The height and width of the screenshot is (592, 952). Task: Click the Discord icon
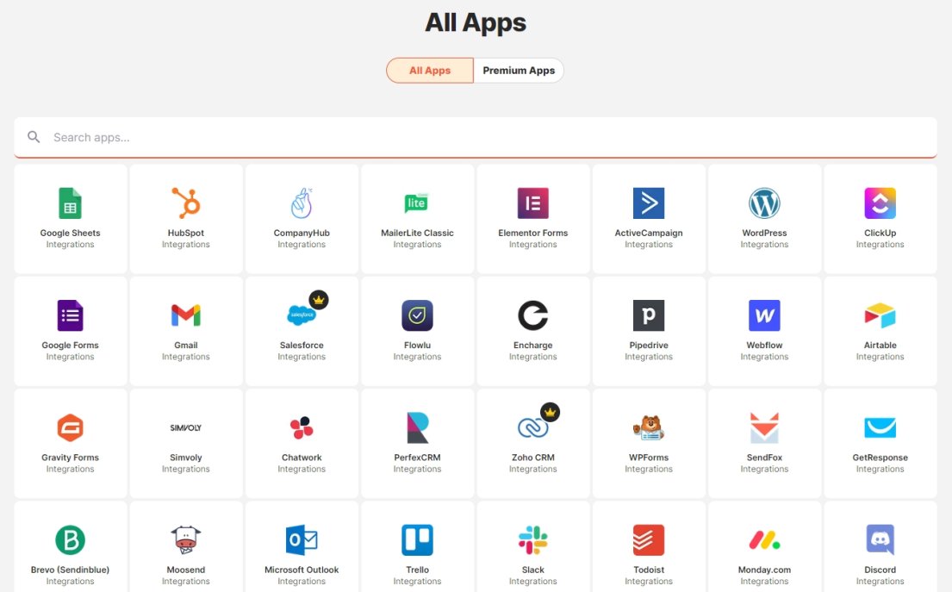(x=880, y=539)
